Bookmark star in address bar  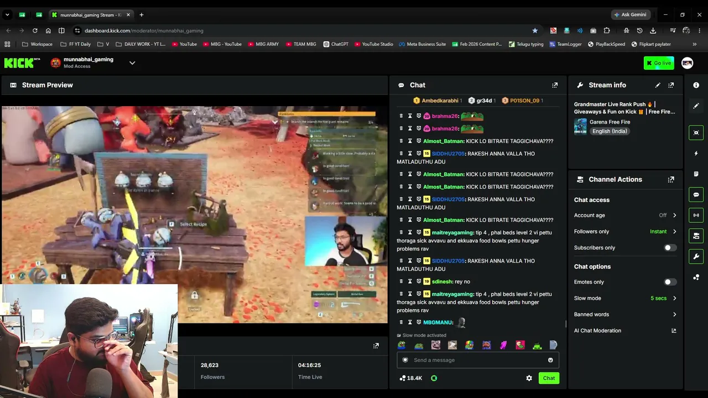point(535,30)
